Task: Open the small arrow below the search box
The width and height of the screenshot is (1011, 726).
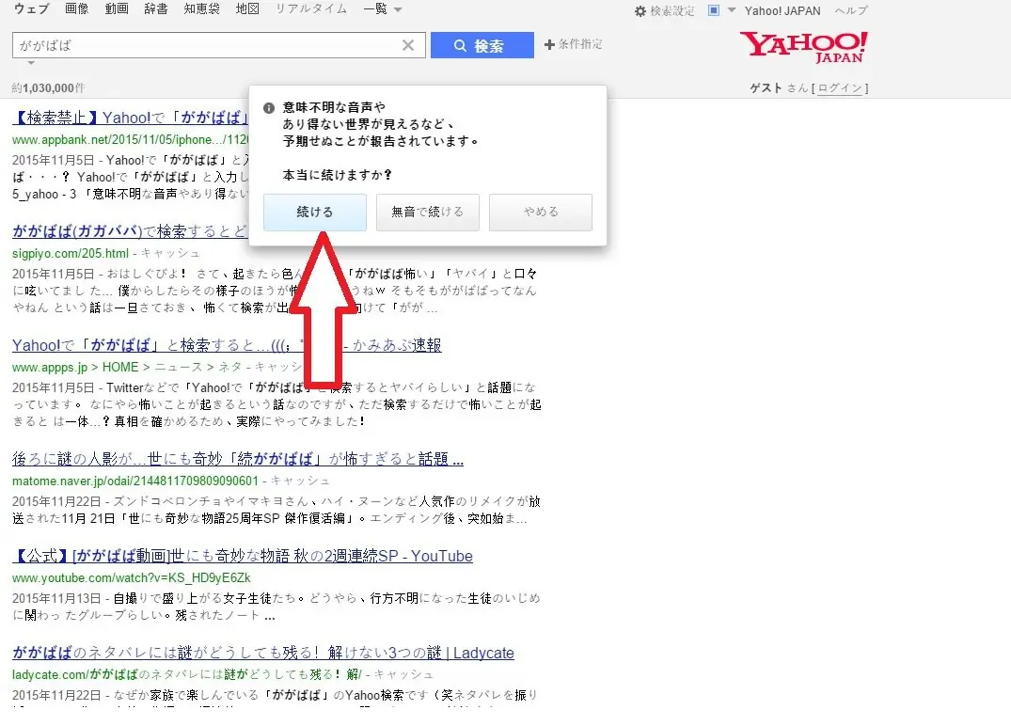Action: point(31,63)
